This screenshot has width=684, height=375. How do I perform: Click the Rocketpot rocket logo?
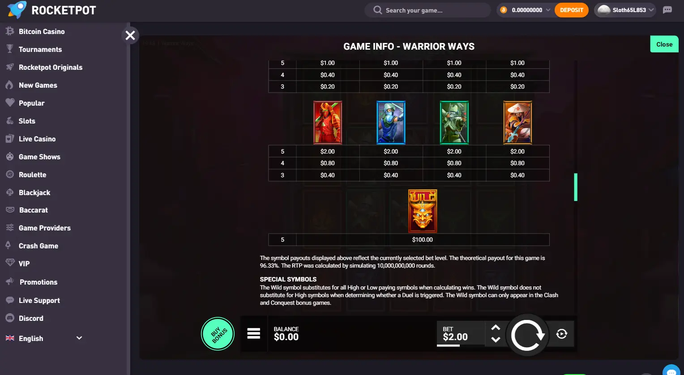tap(17, 10)
